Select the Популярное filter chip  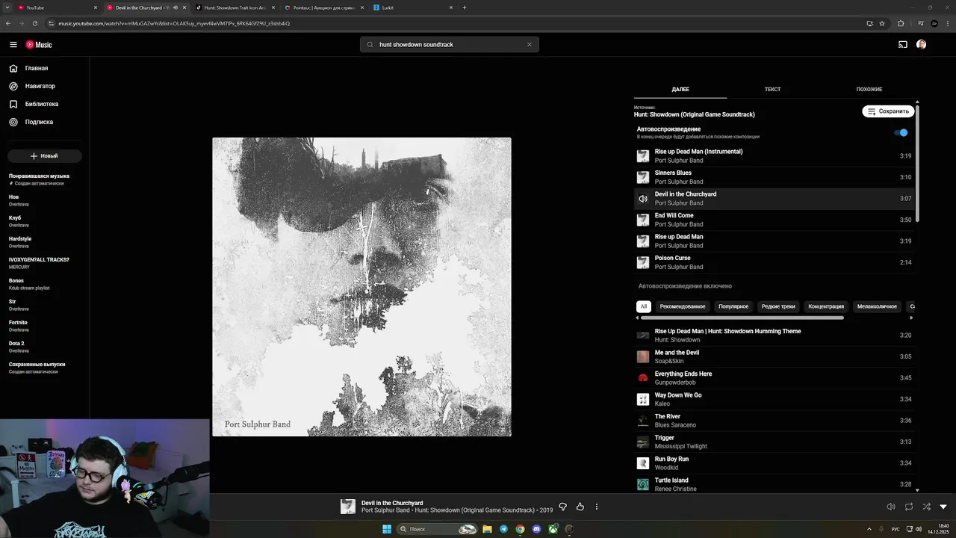(x=733, y=306)
